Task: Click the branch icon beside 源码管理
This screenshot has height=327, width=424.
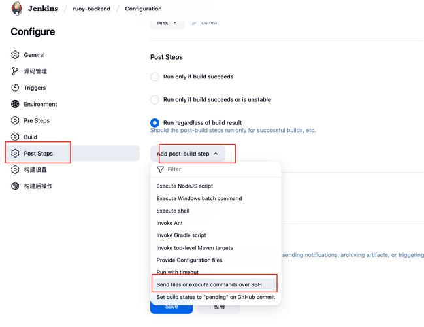Action: click(x=15, y=71)
